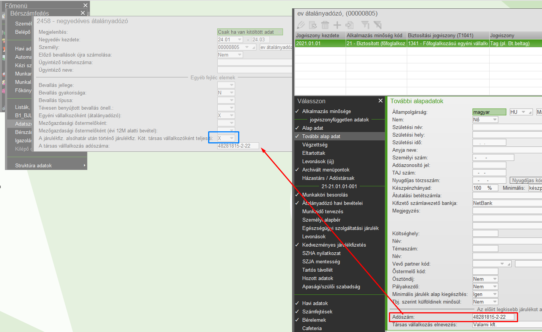542x332 pixels.
Task: Open the Struktúra adatok submenu
Action: pos(47,165)
